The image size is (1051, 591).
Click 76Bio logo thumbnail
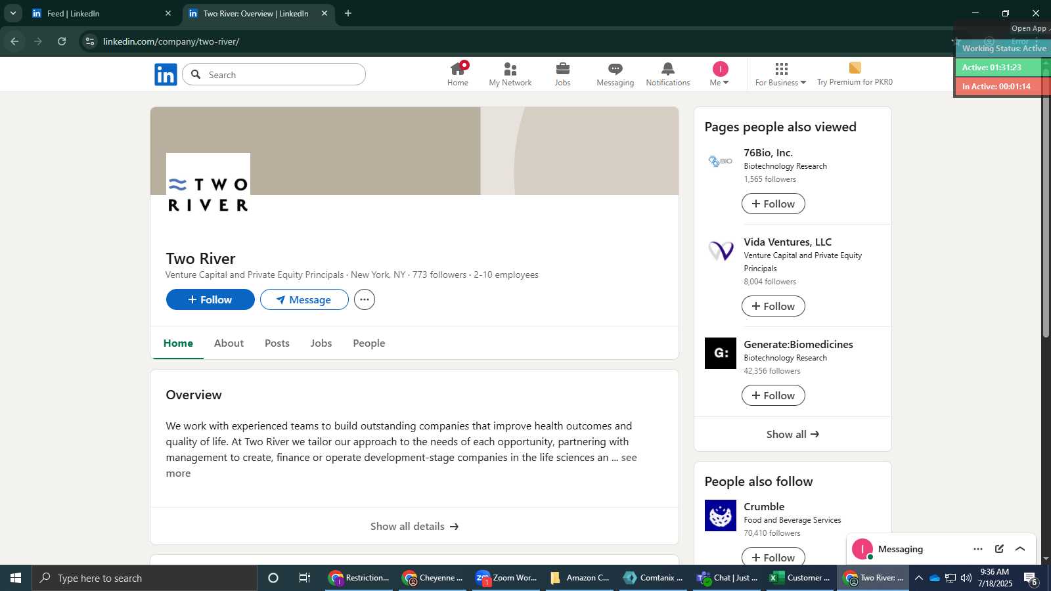[721, 162]
